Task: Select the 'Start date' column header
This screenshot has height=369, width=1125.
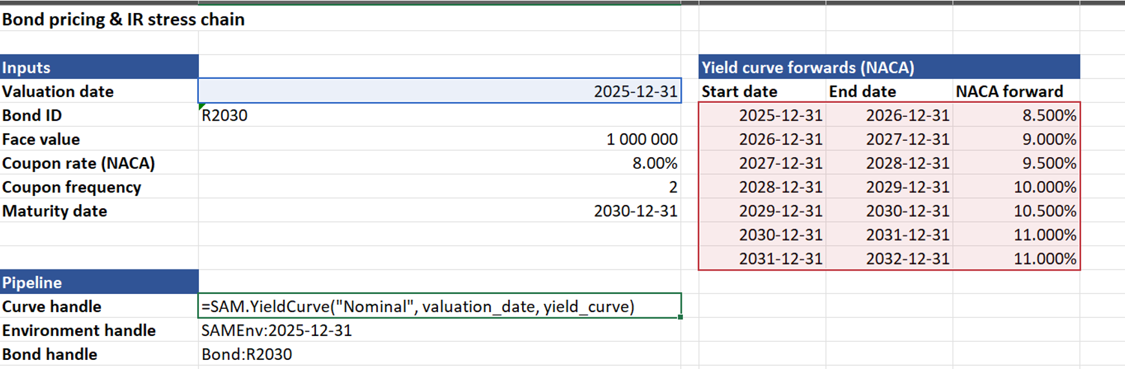Action: (x=762, y=91)
